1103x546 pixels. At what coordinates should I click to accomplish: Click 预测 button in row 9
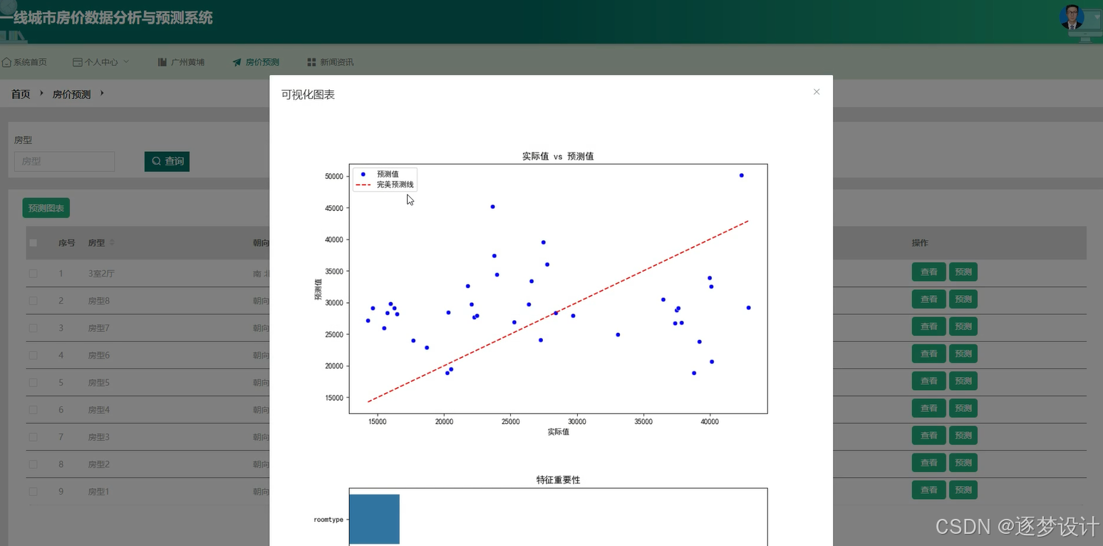(963, 490)
